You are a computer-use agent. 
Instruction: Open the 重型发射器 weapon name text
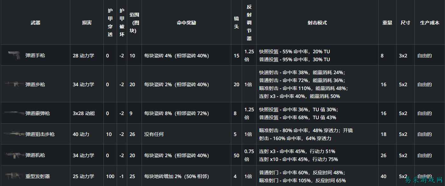(38, 176)
